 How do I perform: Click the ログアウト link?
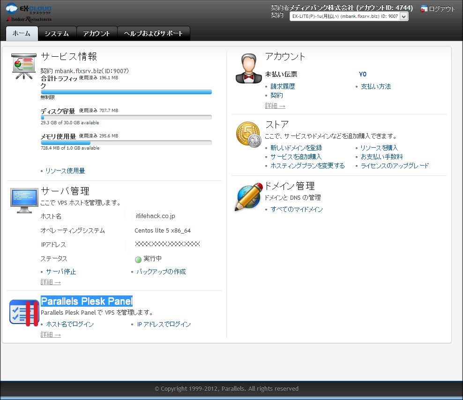pyautogui.click(x=441, y=9)
